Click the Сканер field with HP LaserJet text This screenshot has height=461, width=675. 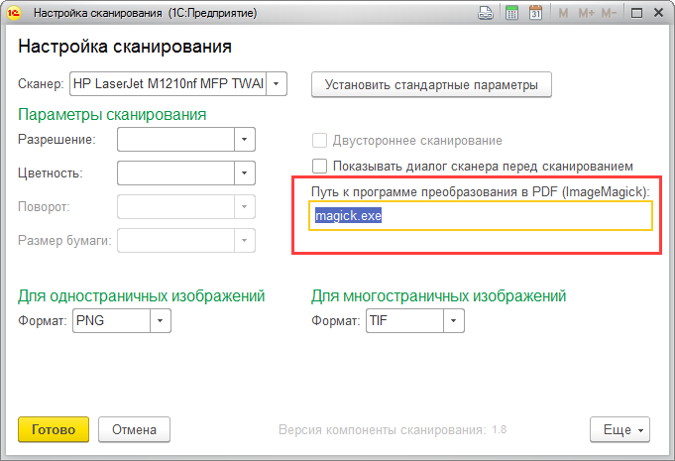pos(168,83)
